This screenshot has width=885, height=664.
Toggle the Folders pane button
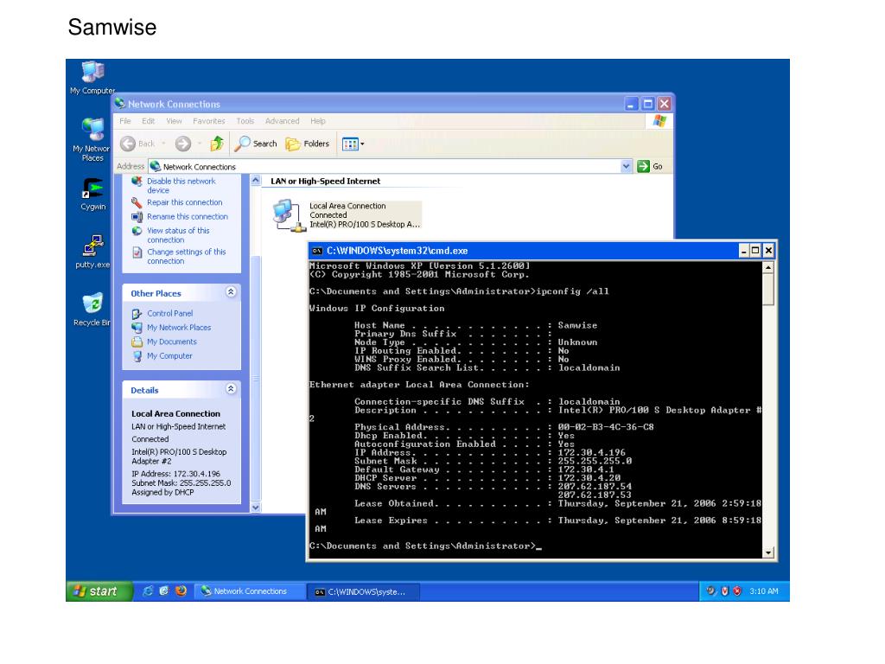(x=308, y=144)
